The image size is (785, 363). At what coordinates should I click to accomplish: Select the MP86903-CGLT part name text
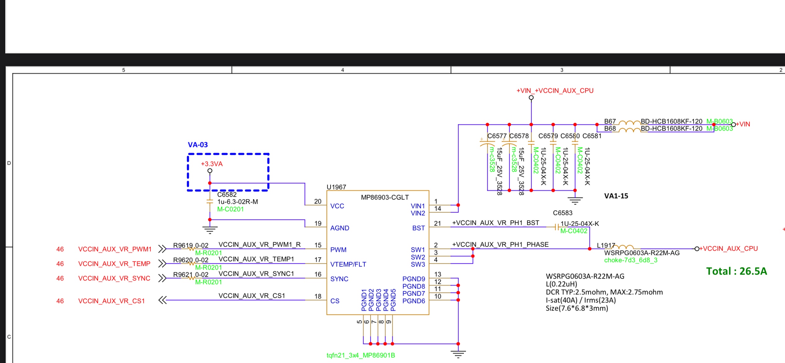click(x=385, y=197)
